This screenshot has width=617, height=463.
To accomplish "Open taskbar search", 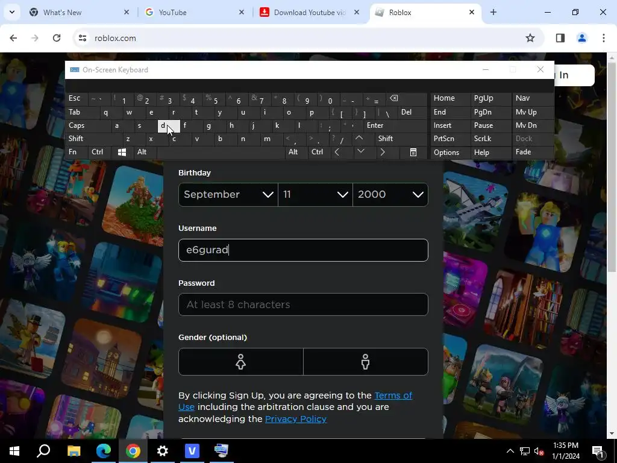I will (43, 450).
